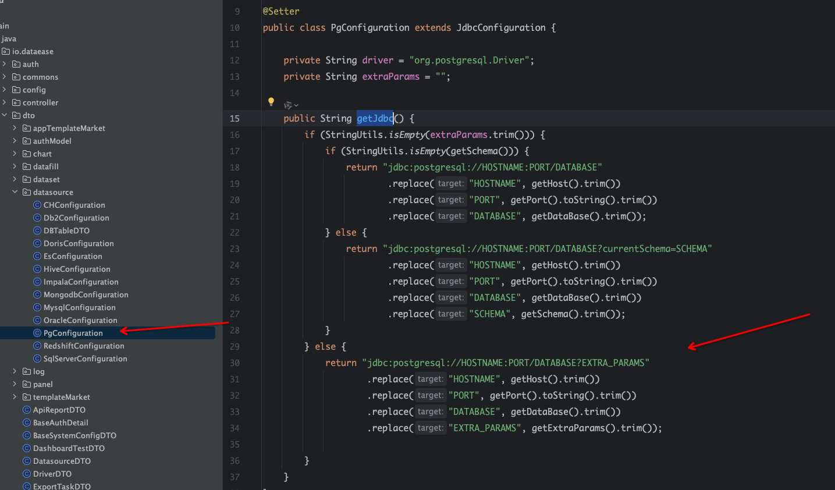Click the CHConfiguration class icon
Image resolution: width=835 pixels, height=490 pixels.
click(37, 205)
